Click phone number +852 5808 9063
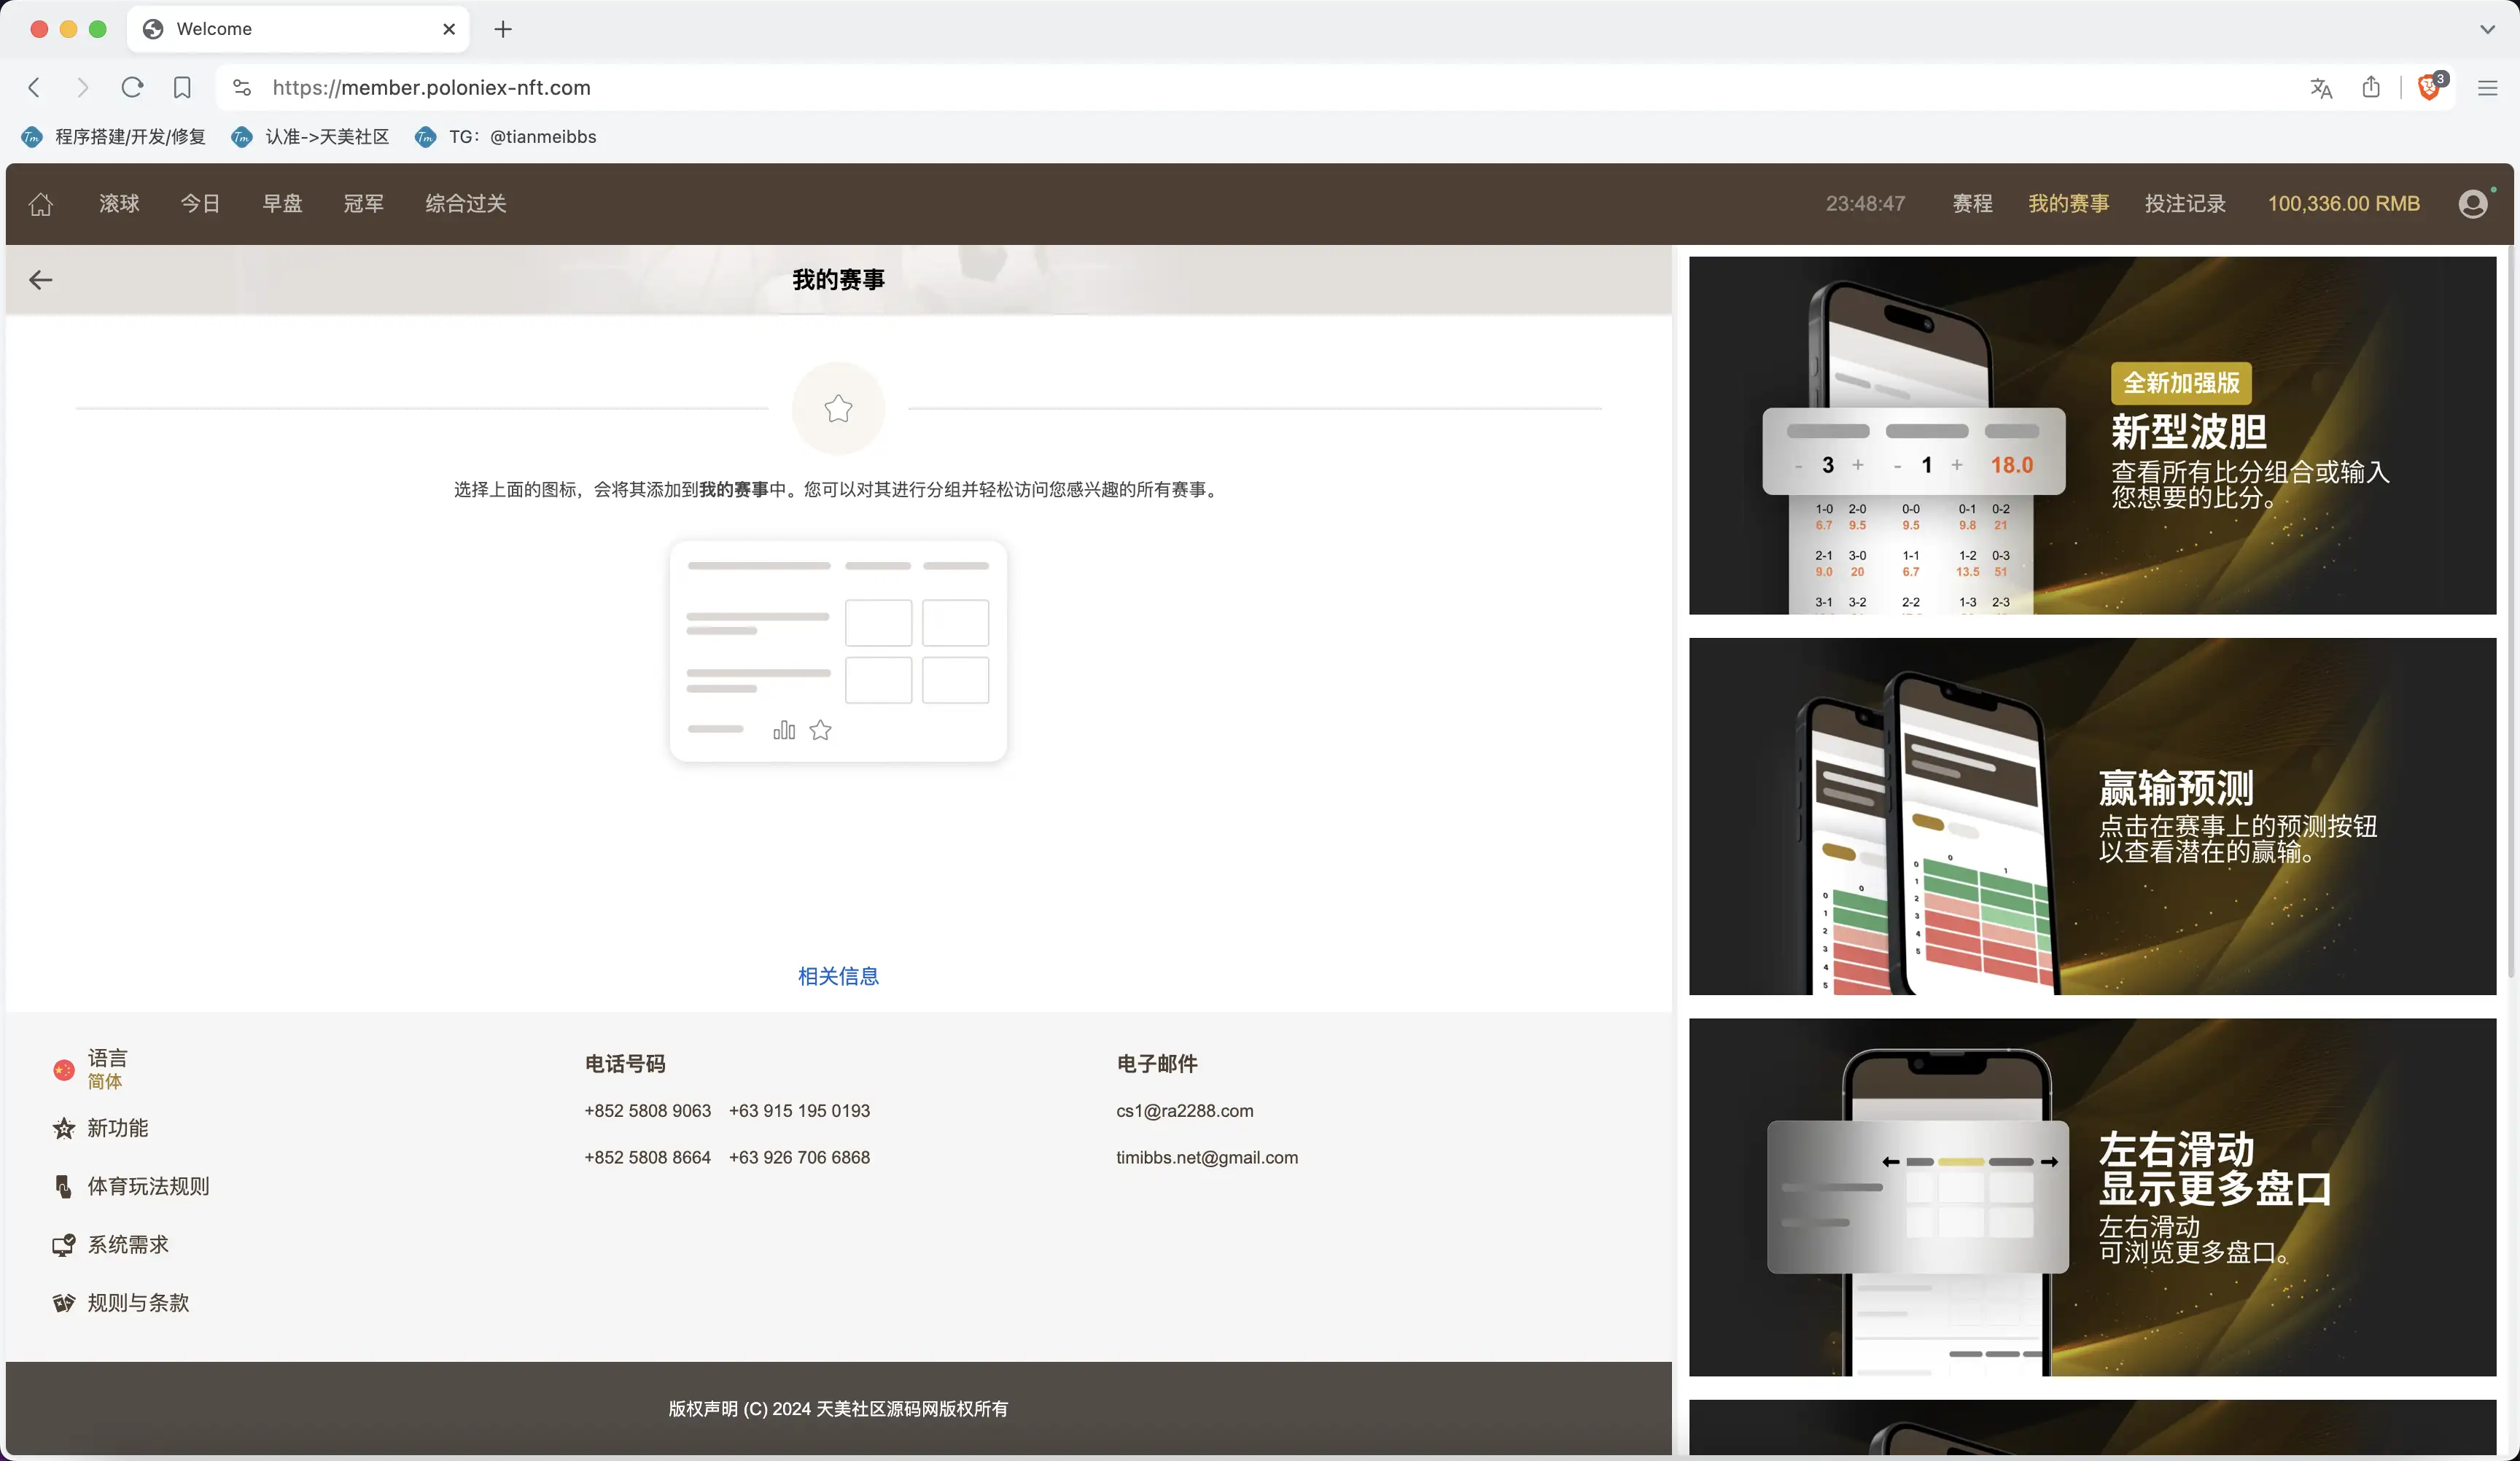 coord(647,1111)
